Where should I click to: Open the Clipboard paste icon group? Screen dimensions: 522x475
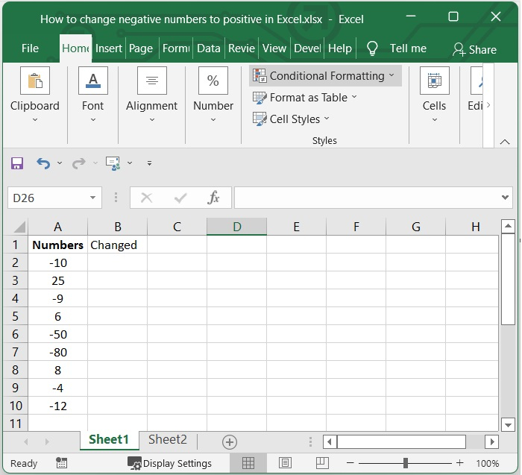35,81
